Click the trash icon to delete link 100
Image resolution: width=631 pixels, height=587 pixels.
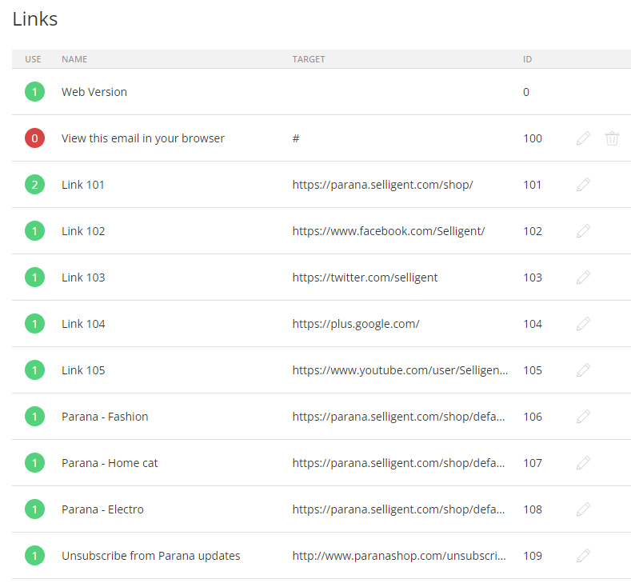[612, 138]
